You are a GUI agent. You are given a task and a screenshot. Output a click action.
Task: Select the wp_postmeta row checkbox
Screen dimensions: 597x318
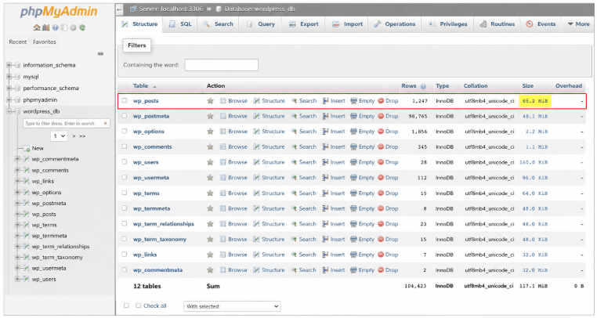[x=124, y=116]
